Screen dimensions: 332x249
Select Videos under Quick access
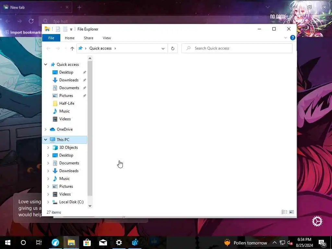pos(65,119)
